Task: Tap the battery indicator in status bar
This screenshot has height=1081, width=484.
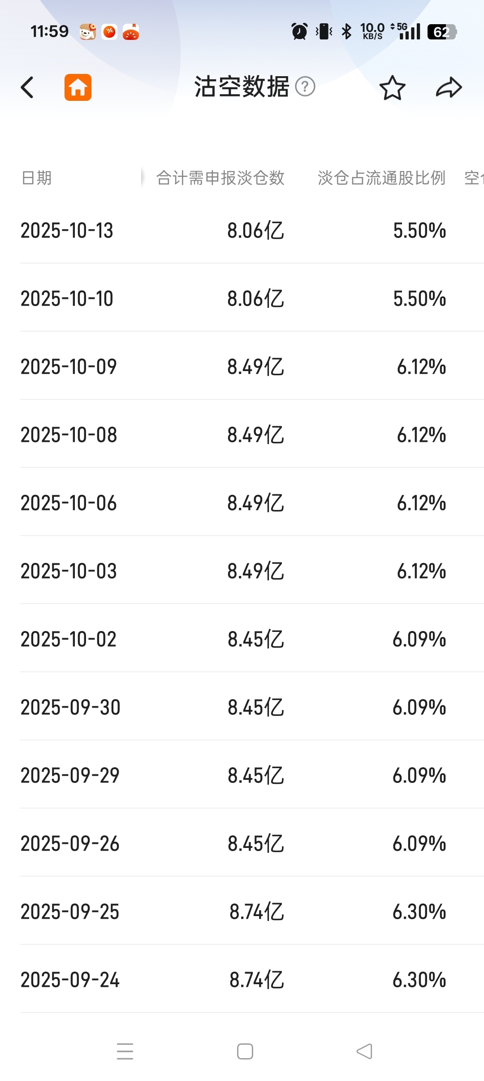Action: click(x=442, y=32)
